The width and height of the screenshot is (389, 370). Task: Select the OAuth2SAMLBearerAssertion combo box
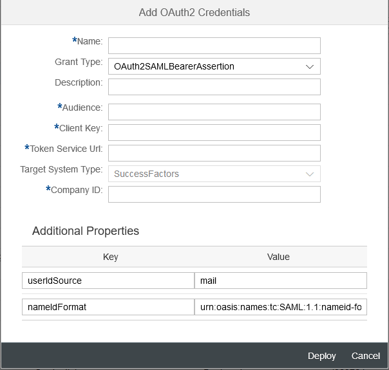(214, 66)
